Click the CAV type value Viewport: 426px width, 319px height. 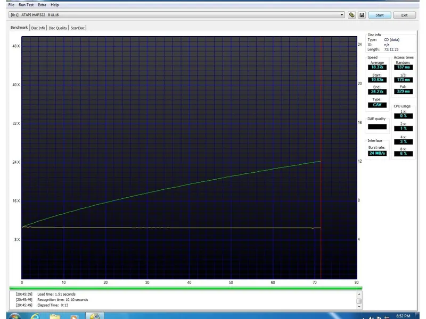click(377, 105)
